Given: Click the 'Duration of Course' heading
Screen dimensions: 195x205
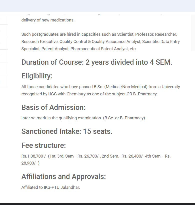Looking at the screenshot, I should (97, 62).
